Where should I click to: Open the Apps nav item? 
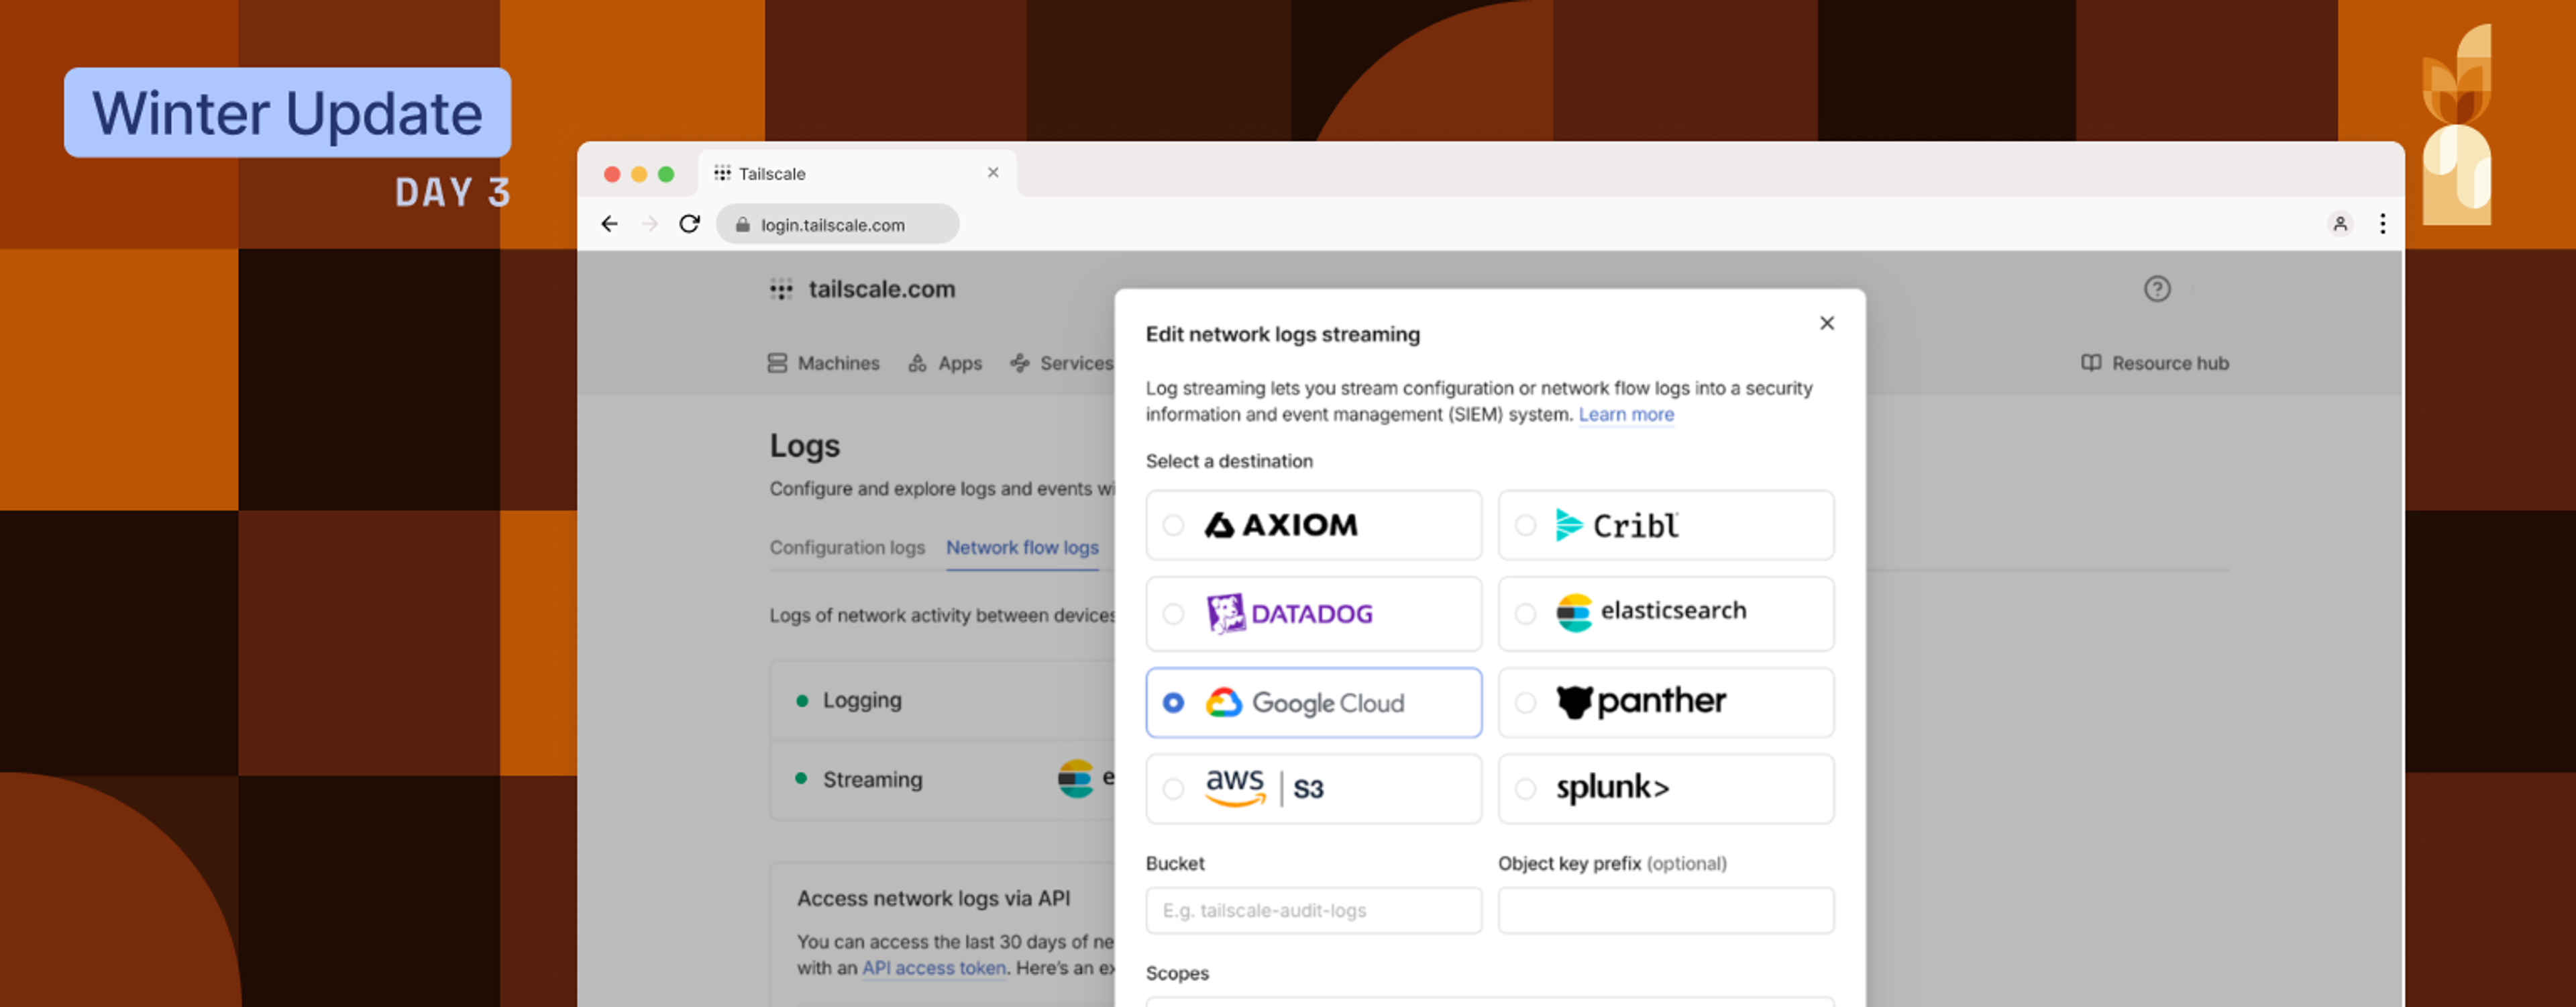(x=945, y=363)
